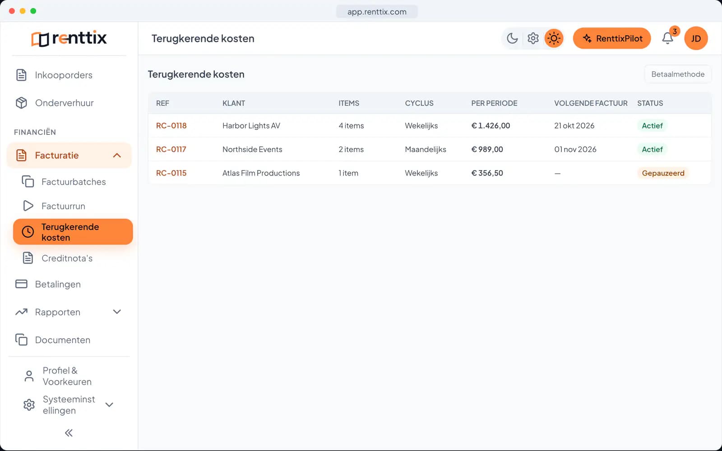Viewport: 722px width, 451px height.
Task: Click the 21 okt 2026 date
Action: click(x=574, y=126)
